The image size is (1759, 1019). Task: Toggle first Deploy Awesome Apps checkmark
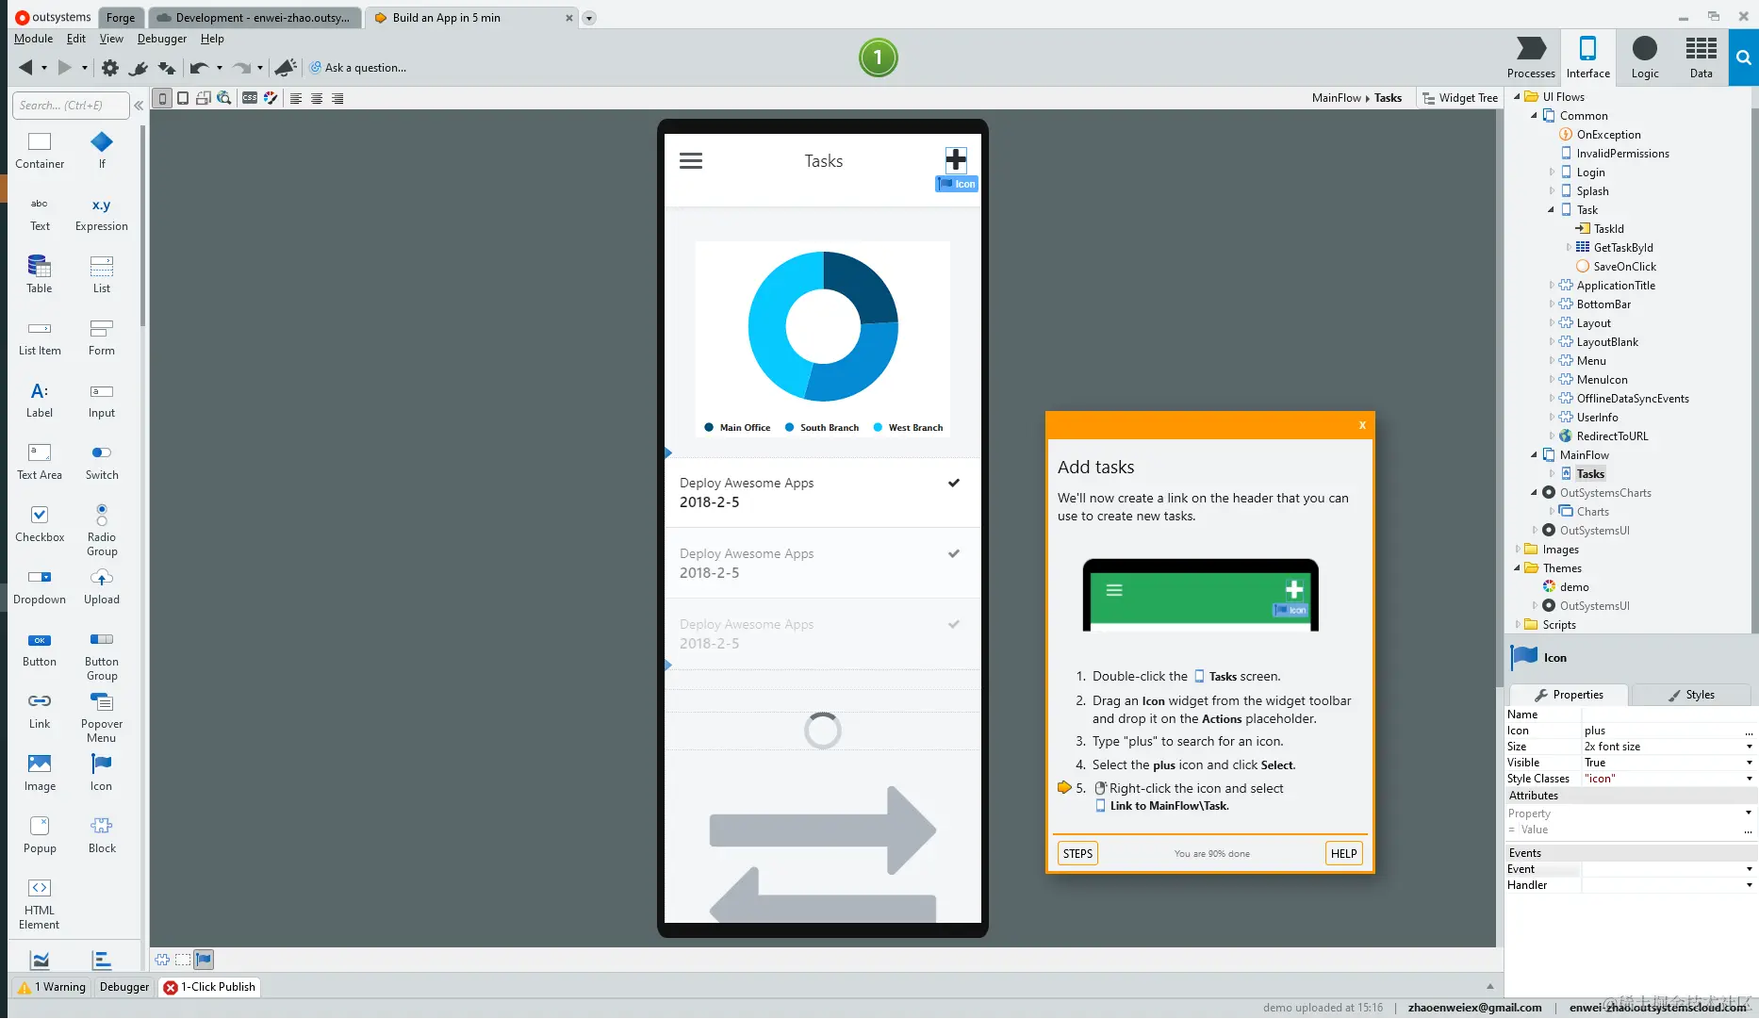point(954,483)
